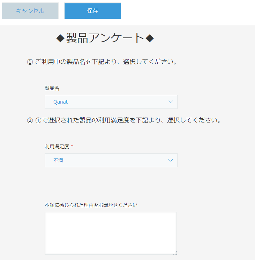Click the キャンセル button
This screenshot has height=260, width=255.
tap(30, 11)
